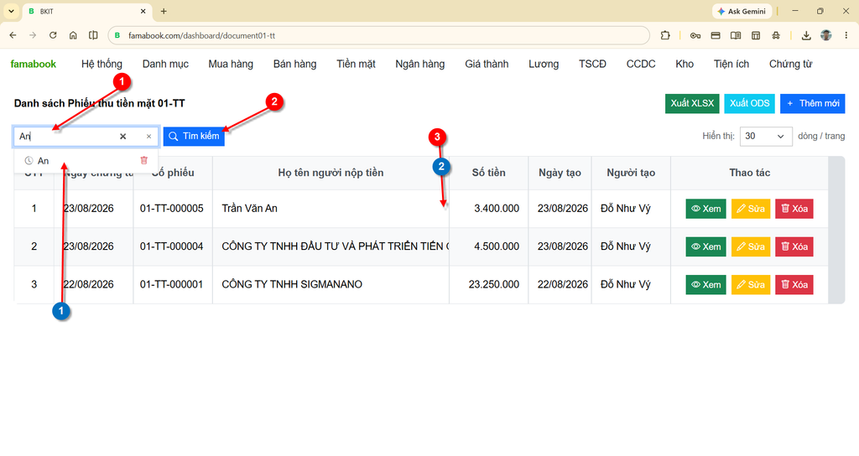859x456 pixels.
Task: Open the reading mode book icon
Action: click(736, 35)
